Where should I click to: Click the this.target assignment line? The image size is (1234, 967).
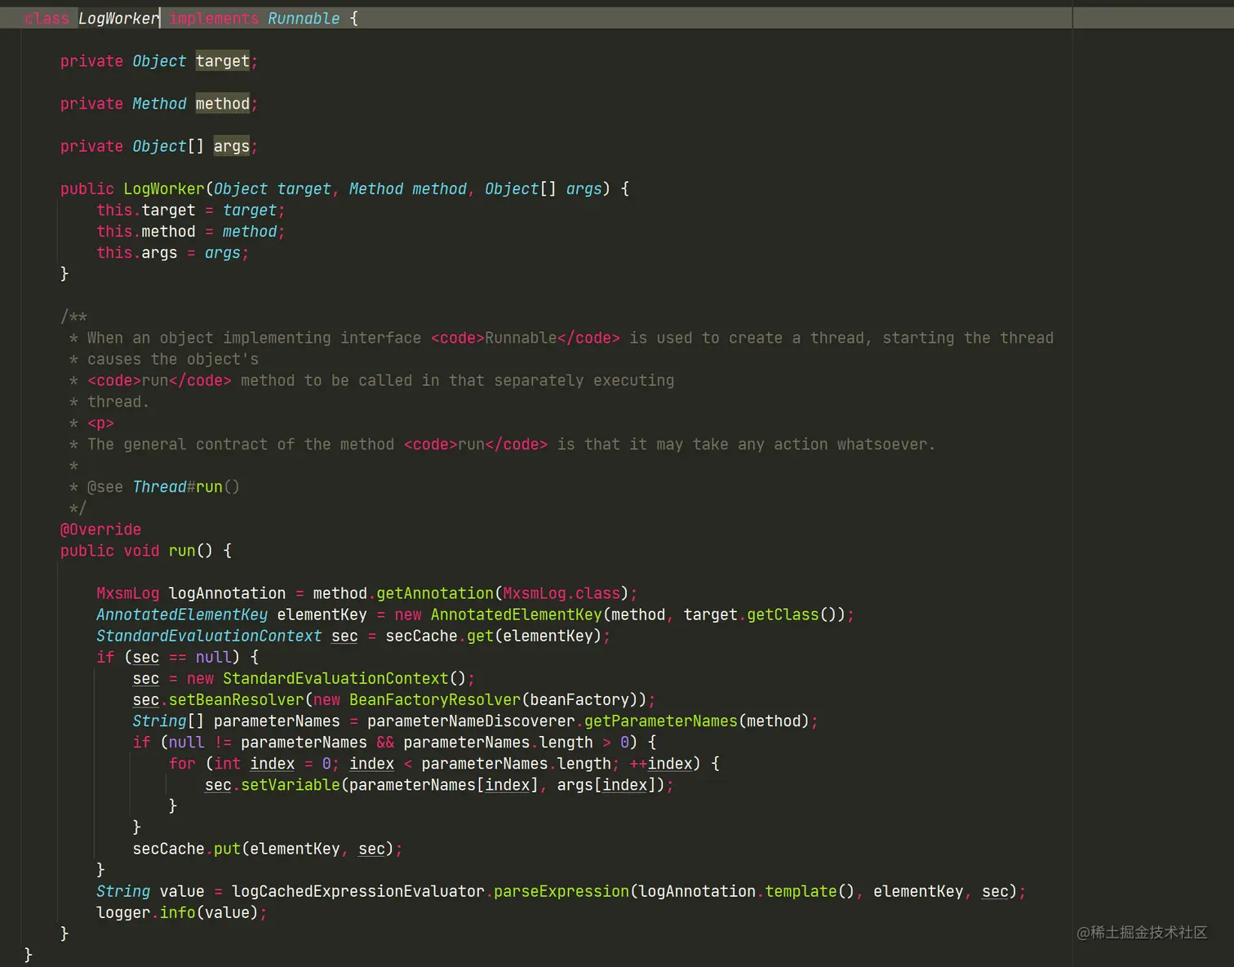[x=191, y=211]
